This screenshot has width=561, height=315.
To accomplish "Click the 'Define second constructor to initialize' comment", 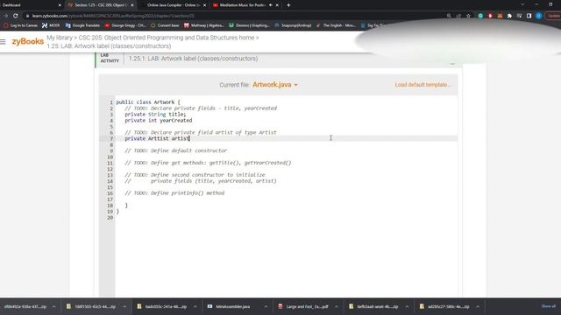I will [x=195, y=175].
